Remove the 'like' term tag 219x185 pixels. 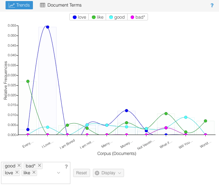(x=34, y=173)
